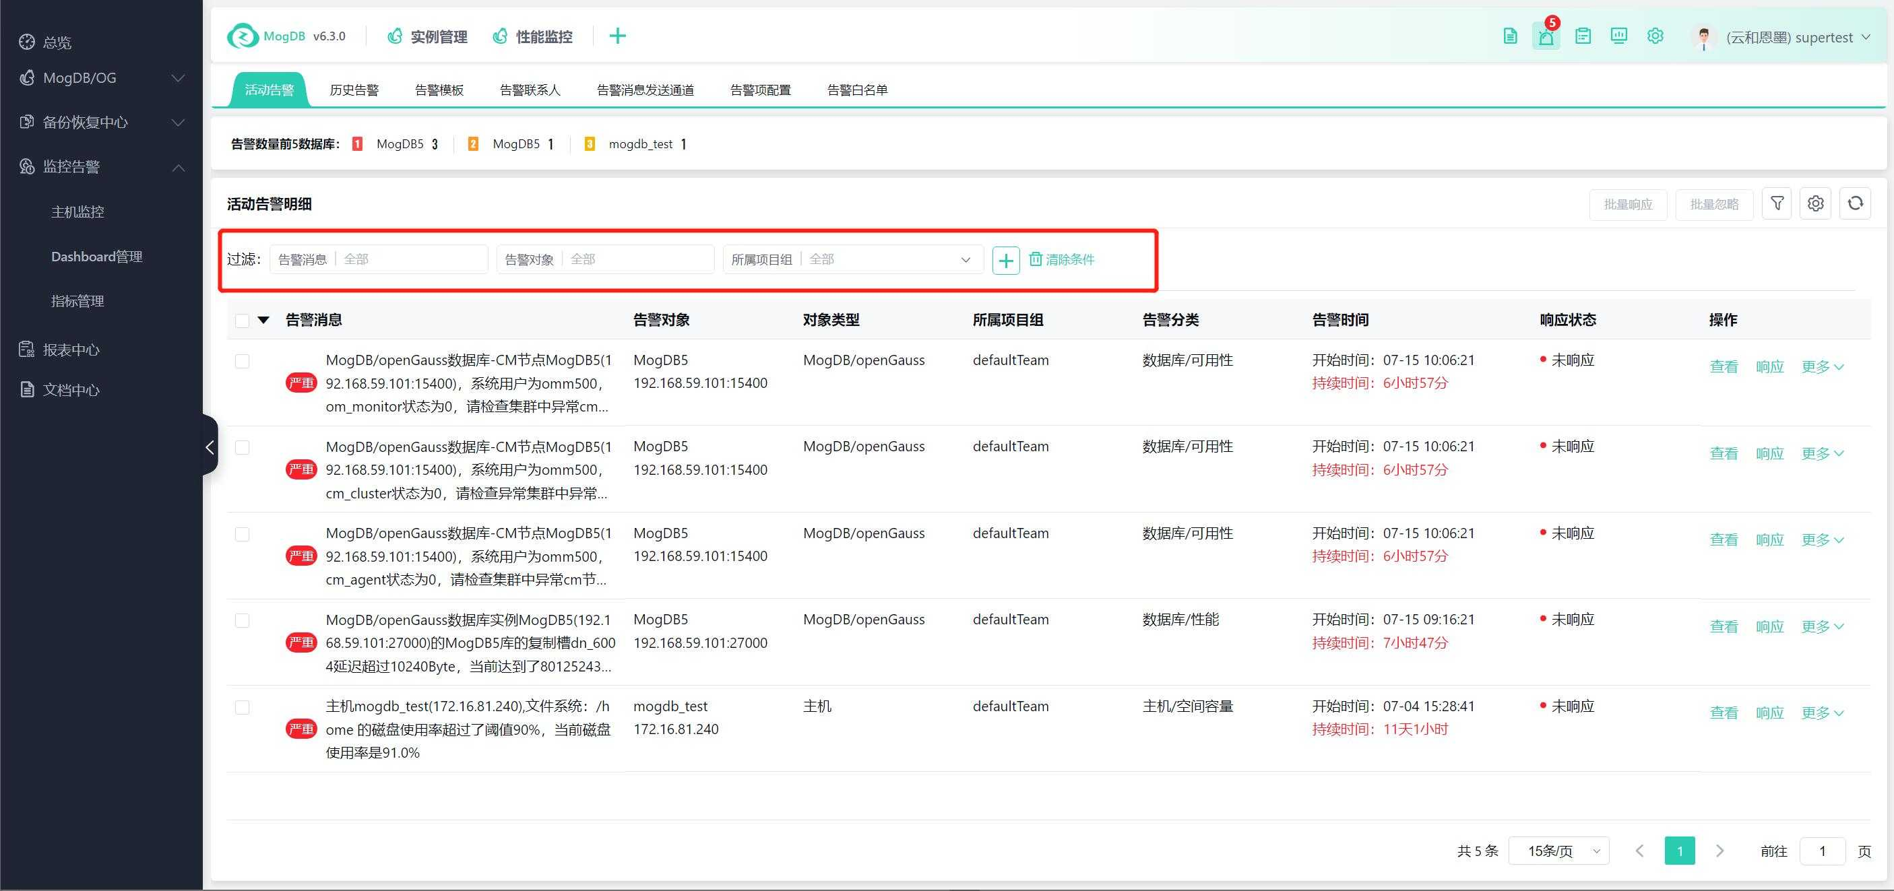Click 查看 for the mogdb_test disk alarm

(x=1724, y=713)
